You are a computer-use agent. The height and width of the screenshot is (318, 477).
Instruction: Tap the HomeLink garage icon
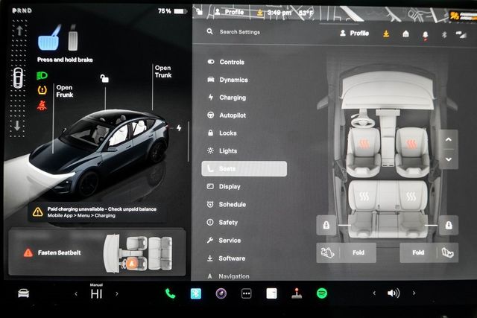(x=405, y=34)
